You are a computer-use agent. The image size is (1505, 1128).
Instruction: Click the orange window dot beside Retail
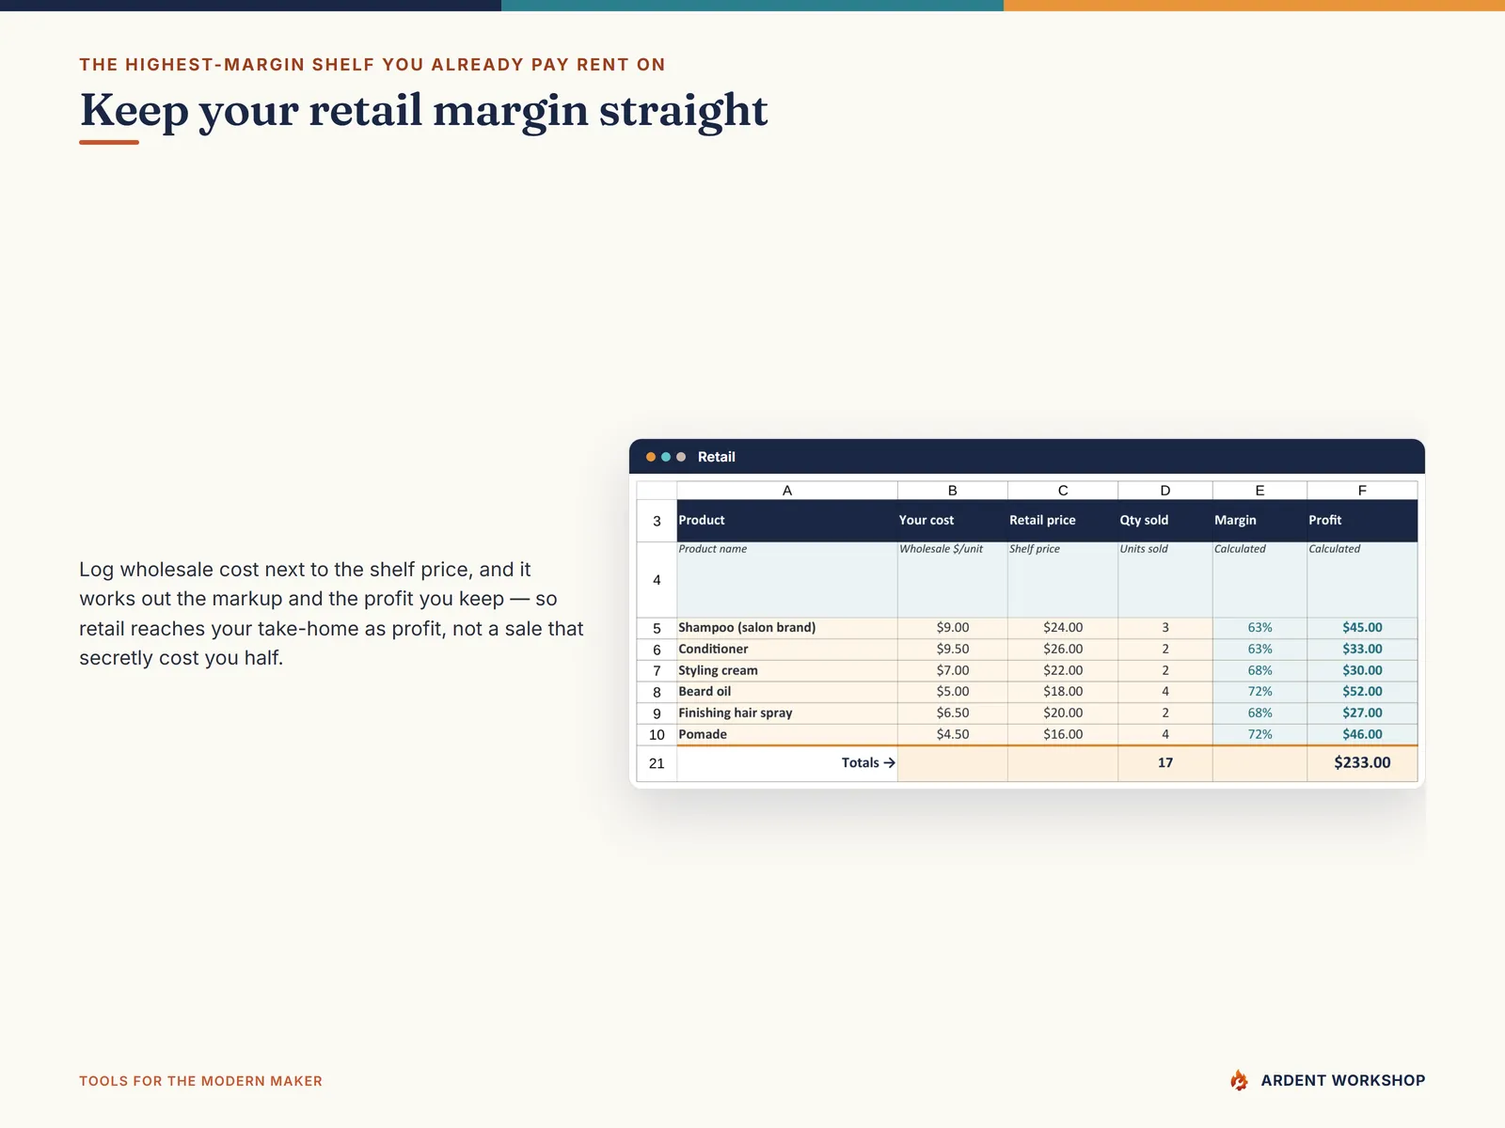(651, 457)
